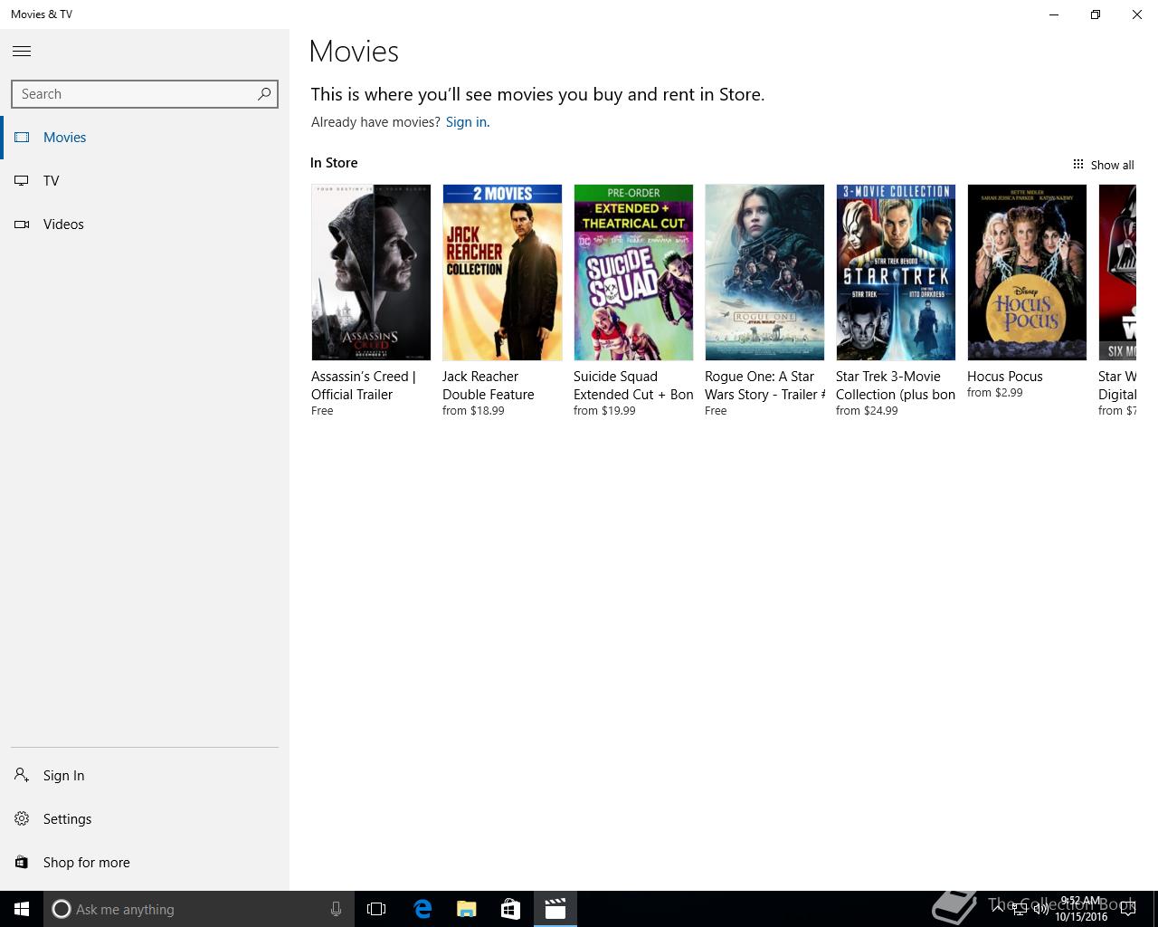
Task: Open Star Trek 3-Movie Collection poster
Action: pyautogui.click(x=896, y=272)
